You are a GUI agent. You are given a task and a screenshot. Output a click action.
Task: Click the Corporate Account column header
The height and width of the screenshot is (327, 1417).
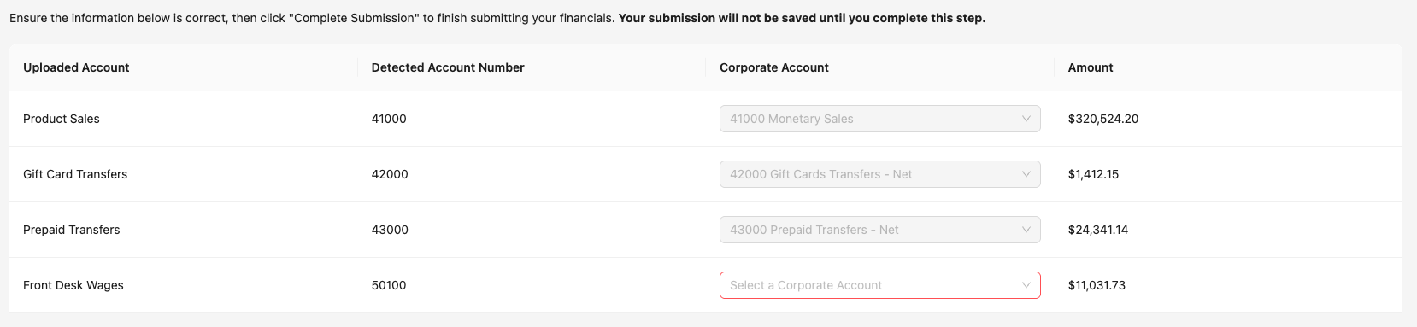(774, 67)
